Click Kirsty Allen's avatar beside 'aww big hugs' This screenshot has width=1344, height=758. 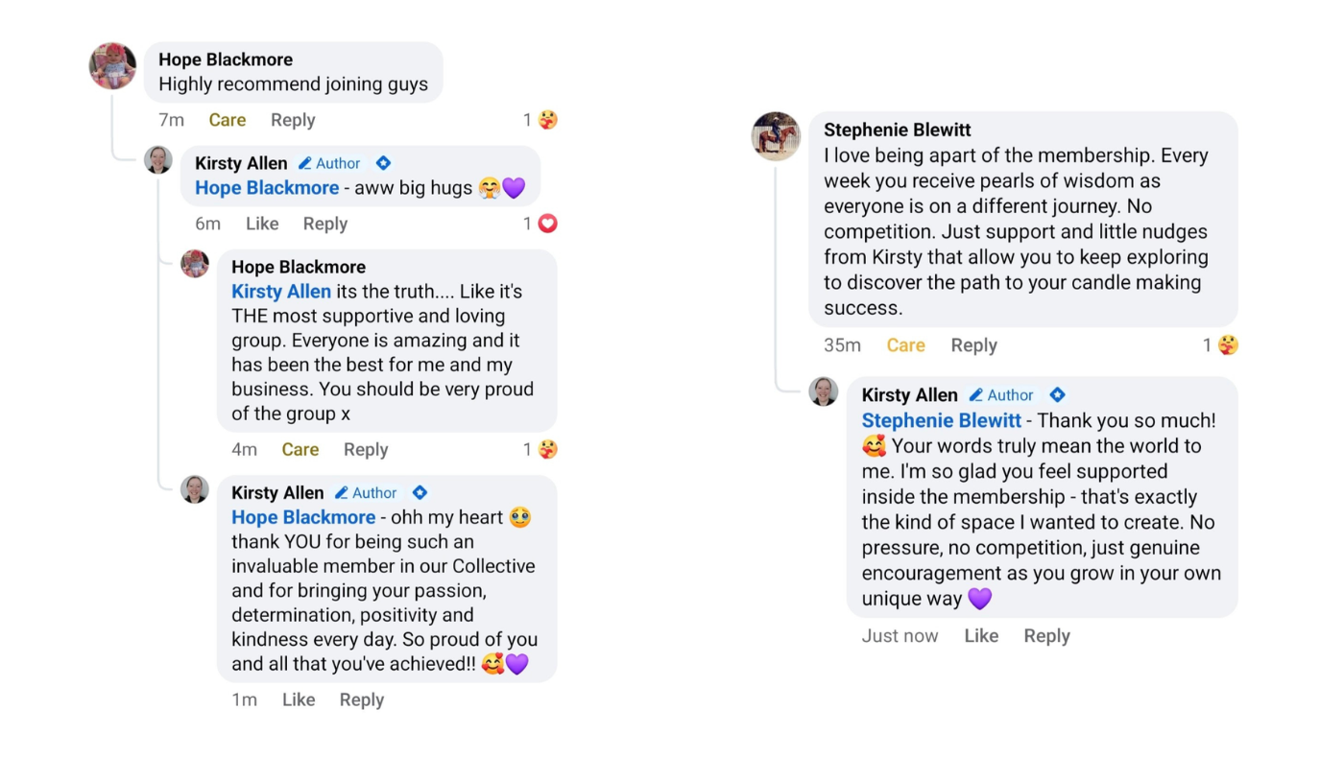point(158,160)
